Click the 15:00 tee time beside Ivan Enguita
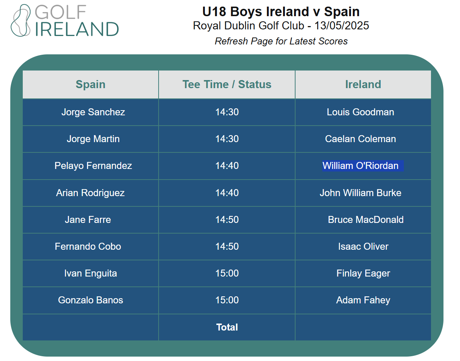Viewport: 460px width, 361px height. (x=227, y=273)
